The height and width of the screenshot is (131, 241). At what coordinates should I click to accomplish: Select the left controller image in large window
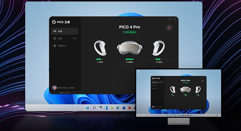coord(100,48)
